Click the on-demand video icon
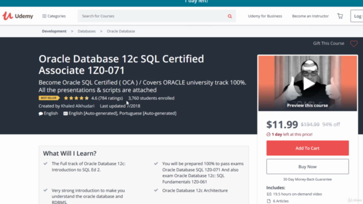 (269, 194)
